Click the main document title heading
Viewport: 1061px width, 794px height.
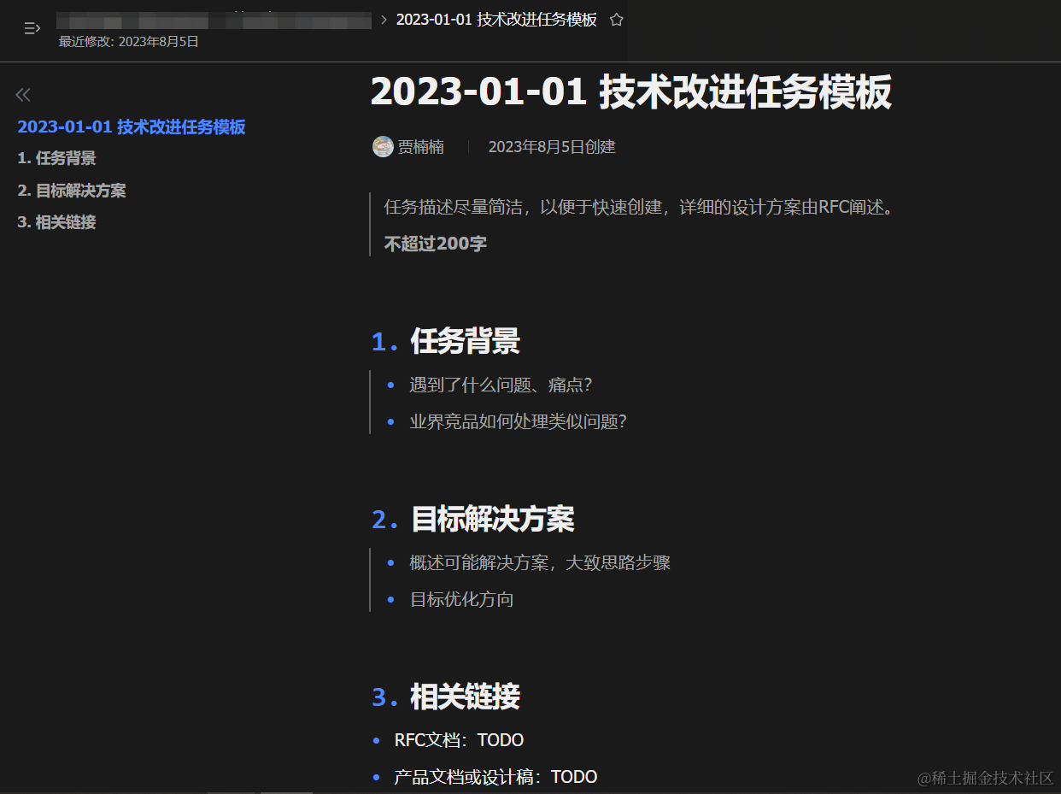click(630, 92)
